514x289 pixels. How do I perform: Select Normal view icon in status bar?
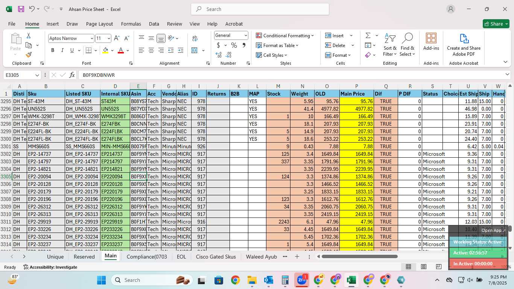pyautogui.click(x=408, y=267)
